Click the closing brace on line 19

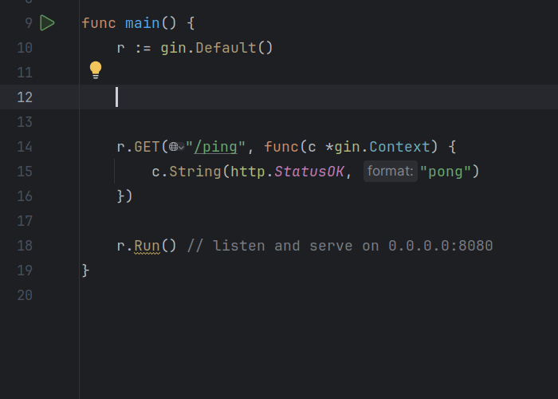85,271
